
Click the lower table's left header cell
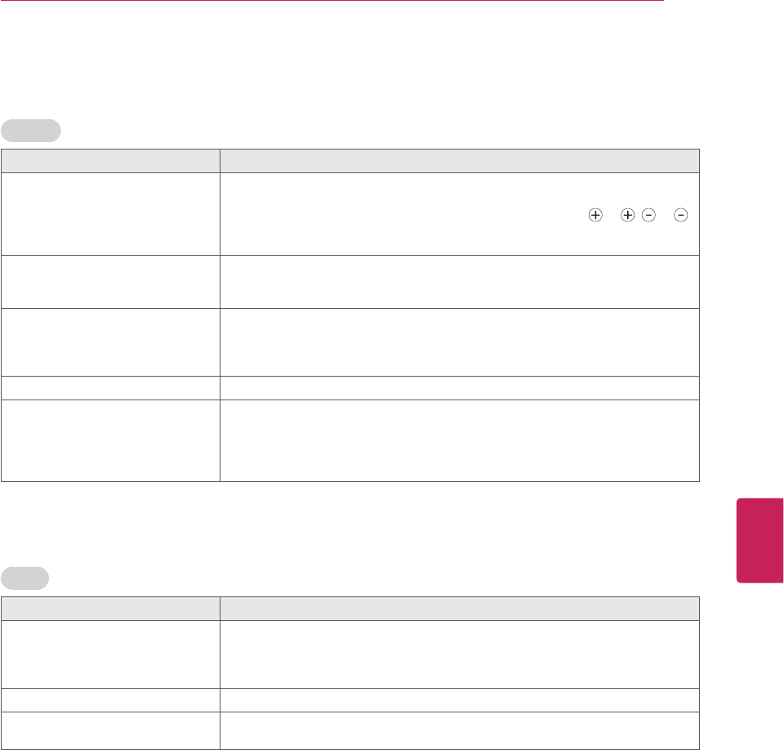(x=110, y=608)
